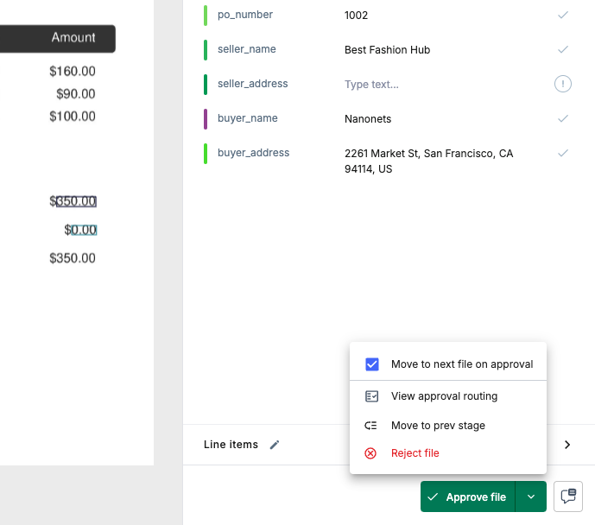Screen dimensions: 595x525
Task: Click the seller_name value Best Fashion Hub
Action: click(387, 50)
